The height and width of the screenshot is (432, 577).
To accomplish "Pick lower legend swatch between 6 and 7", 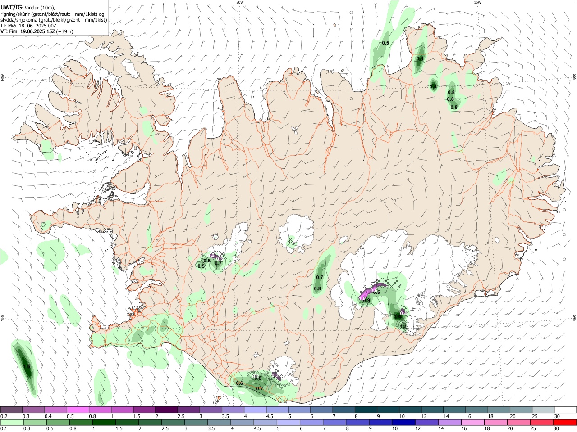I will (x=311, y=423).
